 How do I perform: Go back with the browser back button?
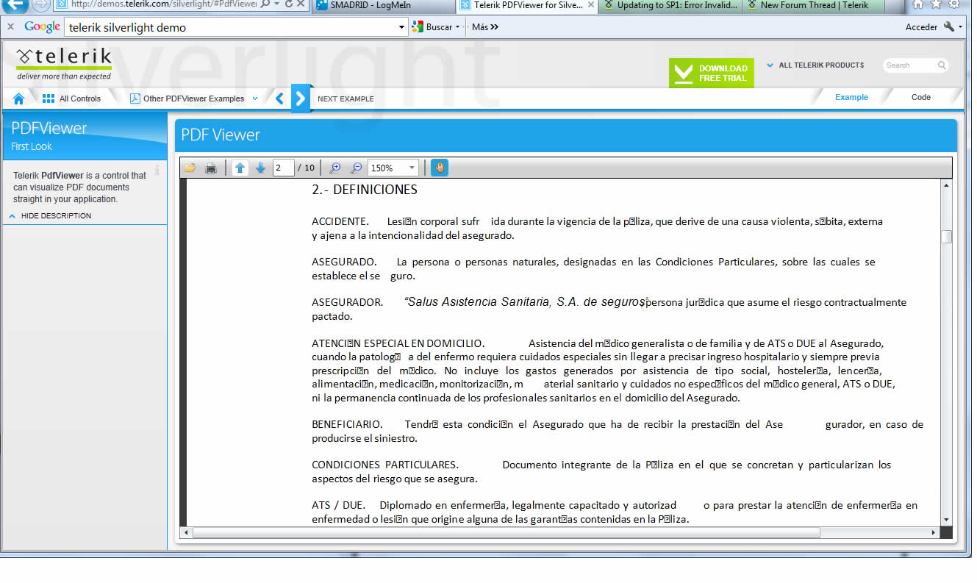pyautogui.click(x=15, y=4)
